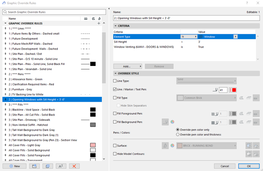263x171 pixels.
Task: Enable the Surface override checkbox
Action: click(115, 145)
